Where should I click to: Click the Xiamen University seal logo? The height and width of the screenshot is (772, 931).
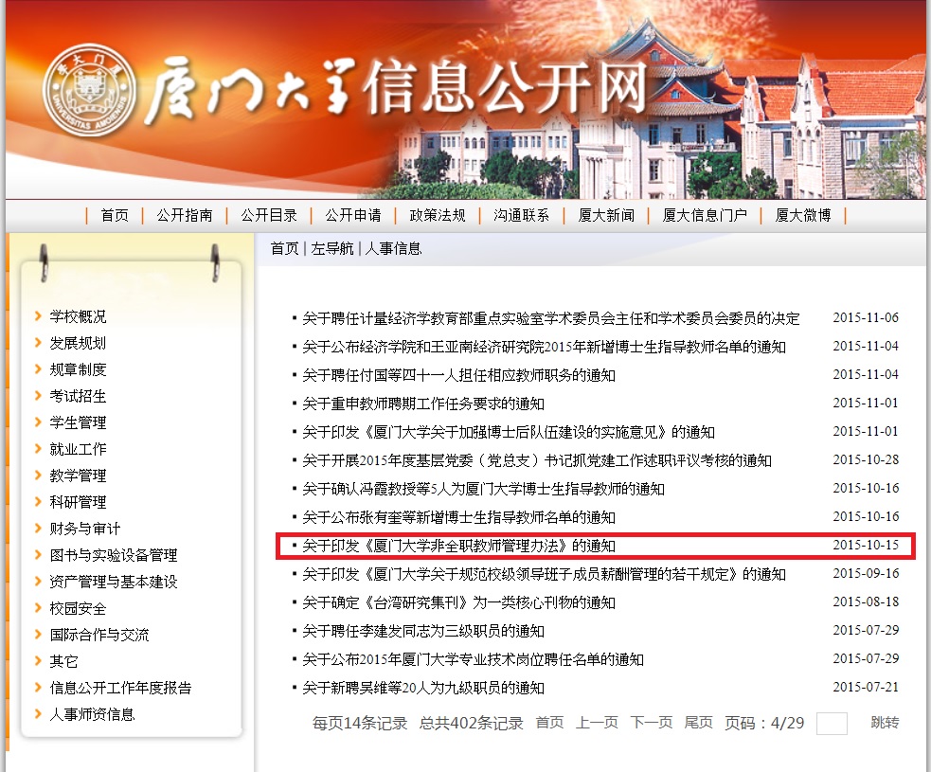tap(90, 90)
